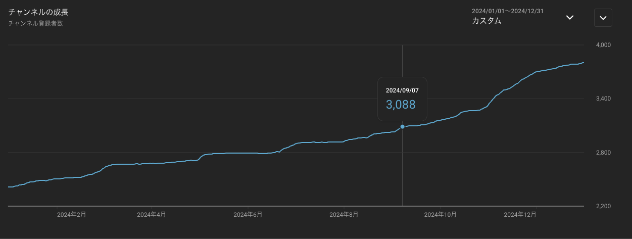Click the chevron arrow beside カスタム
Image resolution: width=632 pixels, height=239 pixels.
tap(569, 17)
